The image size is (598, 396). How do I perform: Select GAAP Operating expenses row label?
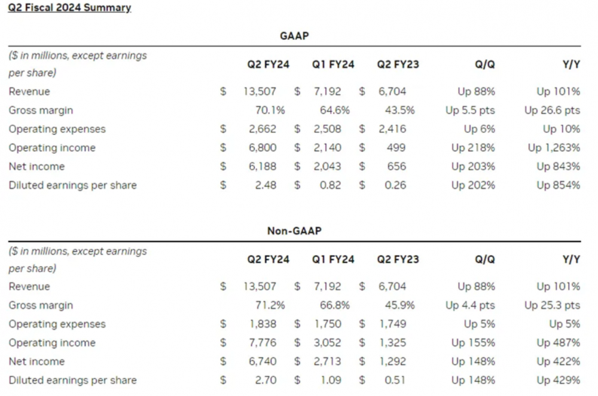pos(57,129)
